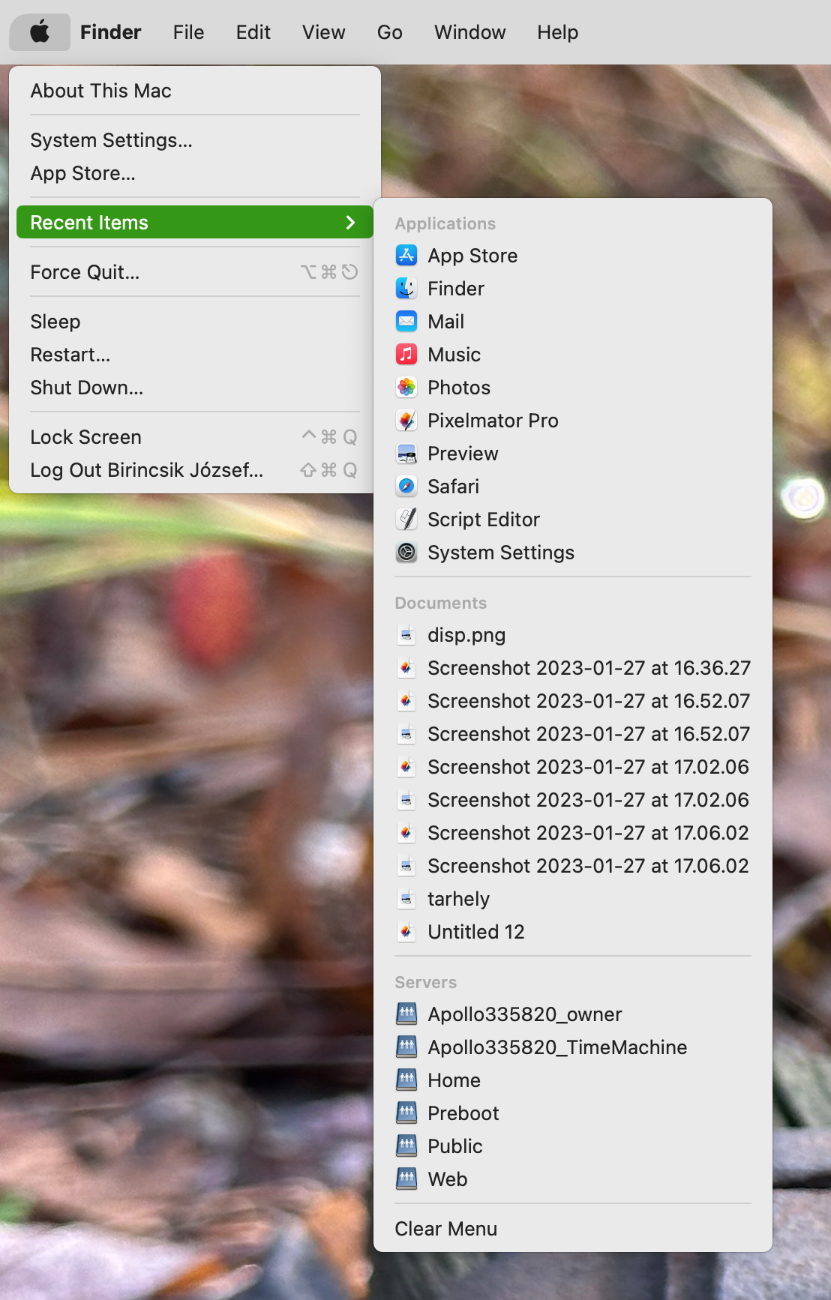Click Clear Menu in Recent Items

tap(573, 1229)
